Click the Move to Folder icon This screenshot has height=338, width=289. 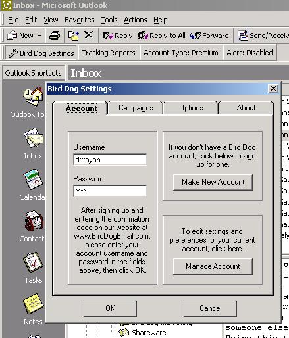(73, 36)
